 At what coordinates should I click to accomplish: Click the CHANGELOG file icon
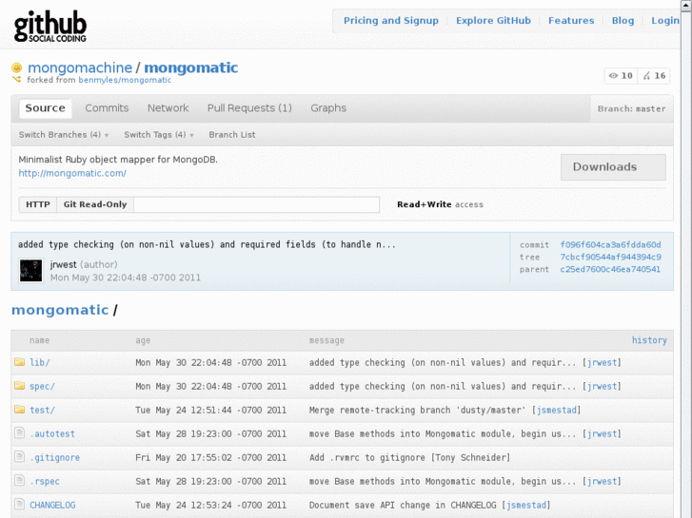click(x=19, y=506)
